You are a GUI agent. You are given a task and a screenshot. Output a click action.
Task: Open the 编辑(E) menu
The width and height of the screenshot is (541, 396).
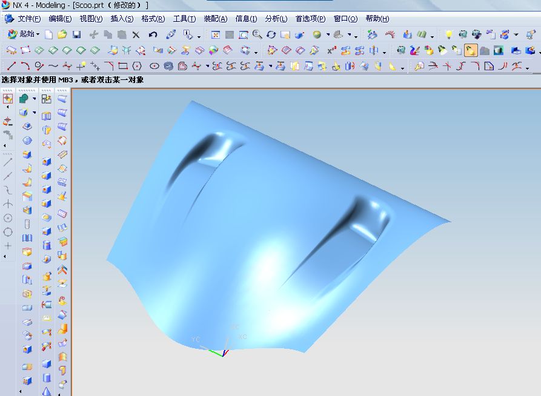[60, 19]
